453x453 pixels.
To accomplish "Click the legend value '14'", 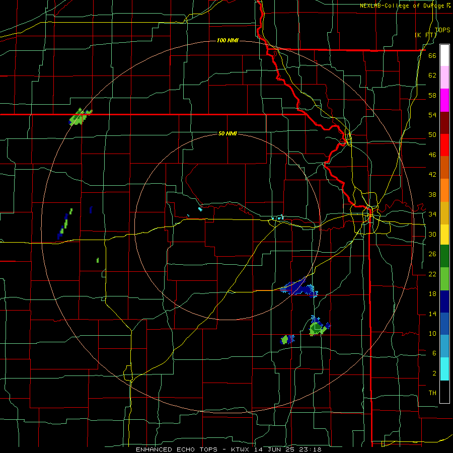I will click(x=432, y=314).
